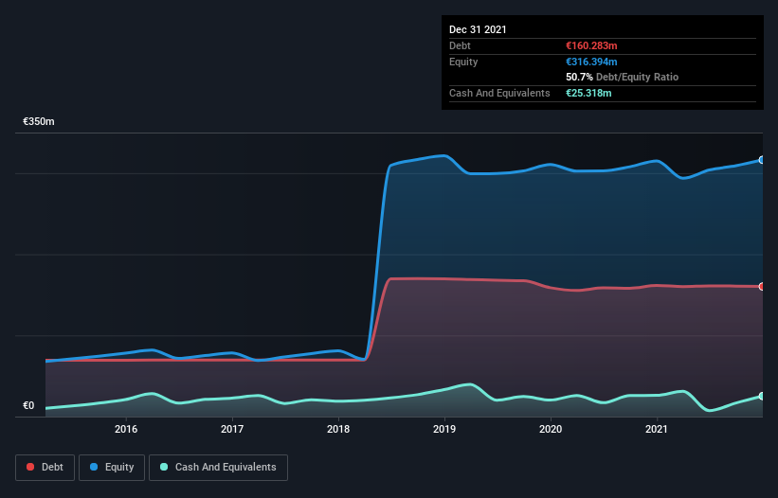Click the 50.7% Debt/Equity Ratio text
Viewport: 778px width, 498px height.
pyautogui.click(x=623, y=77)
